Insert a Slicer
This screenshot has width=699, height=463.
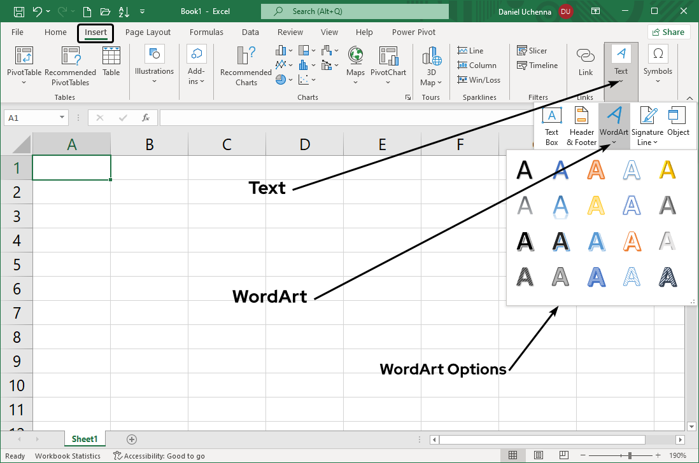coord(532,50)
